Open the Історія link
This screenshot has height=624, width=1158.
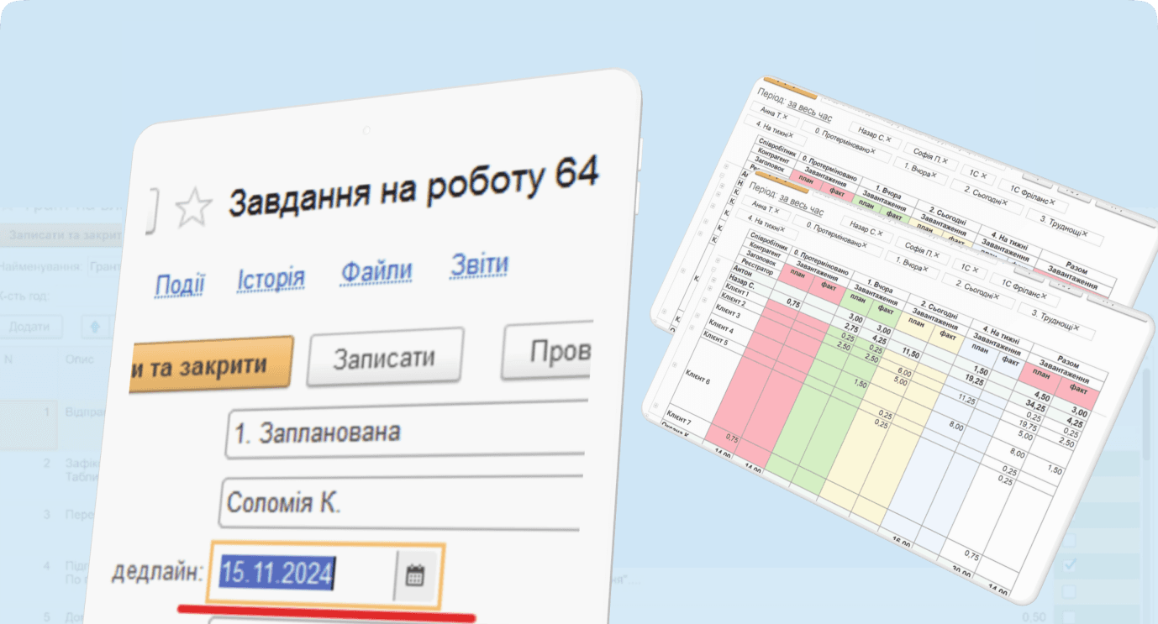click(271, 278)
